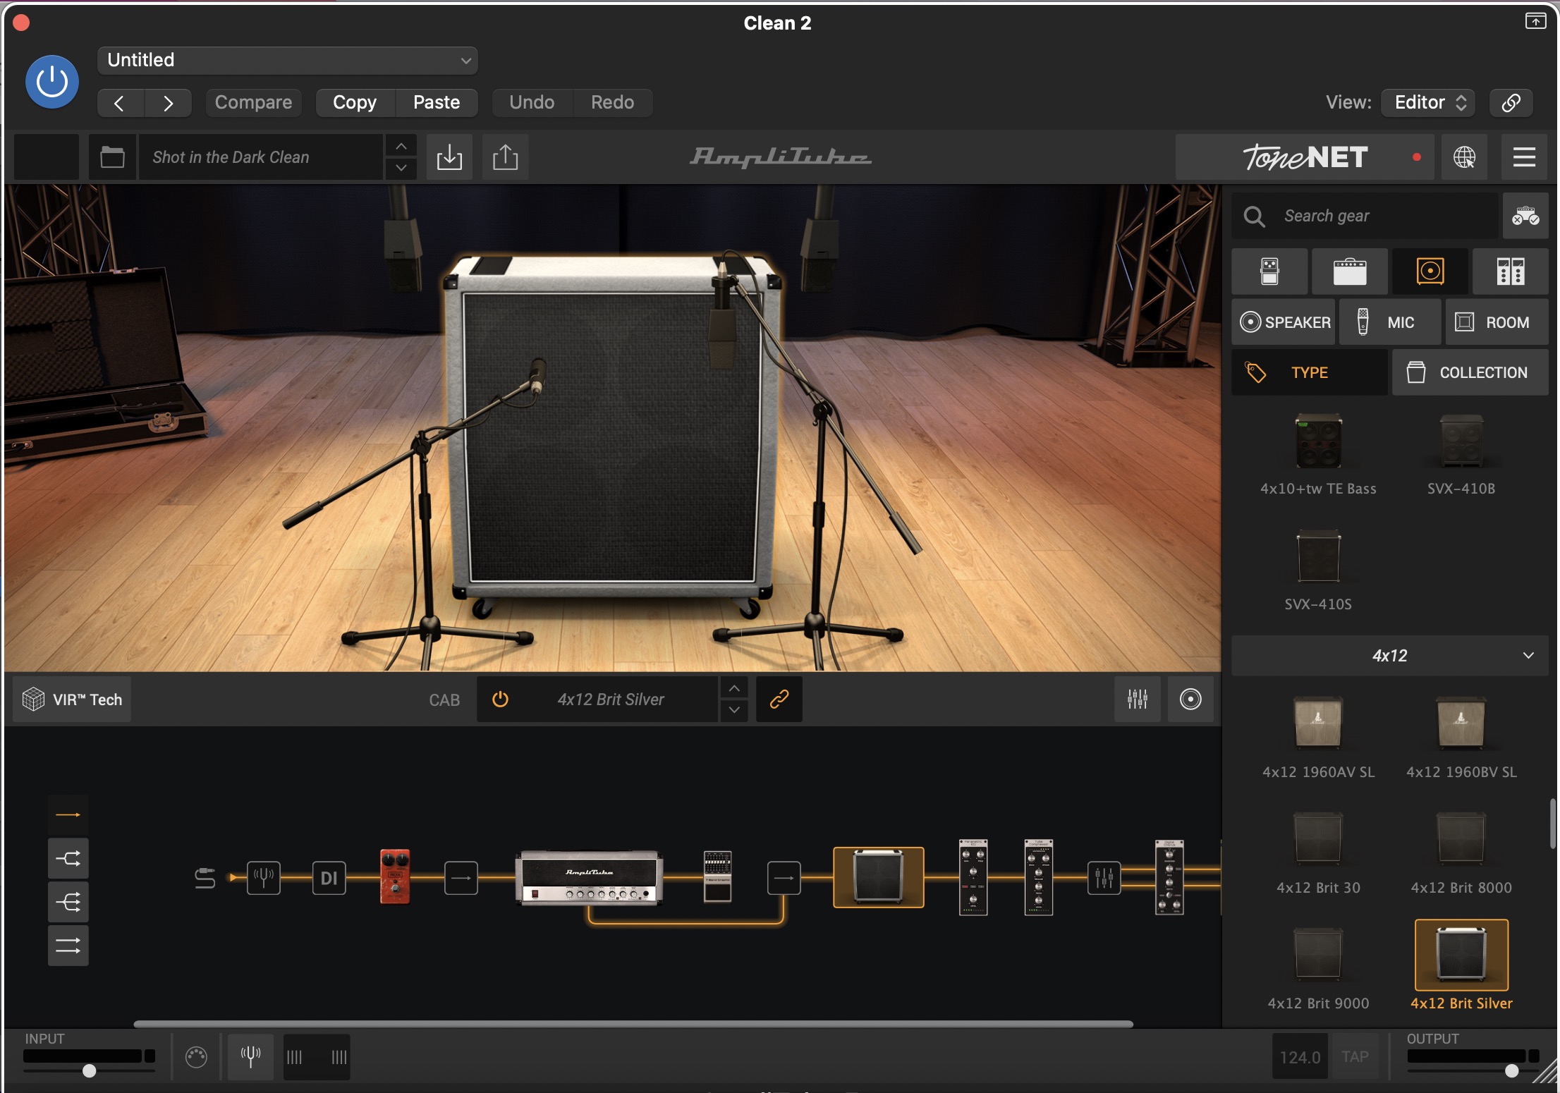1560x1093 pixels.
Task: Open the ToneNET panel
Action: 1305,157
